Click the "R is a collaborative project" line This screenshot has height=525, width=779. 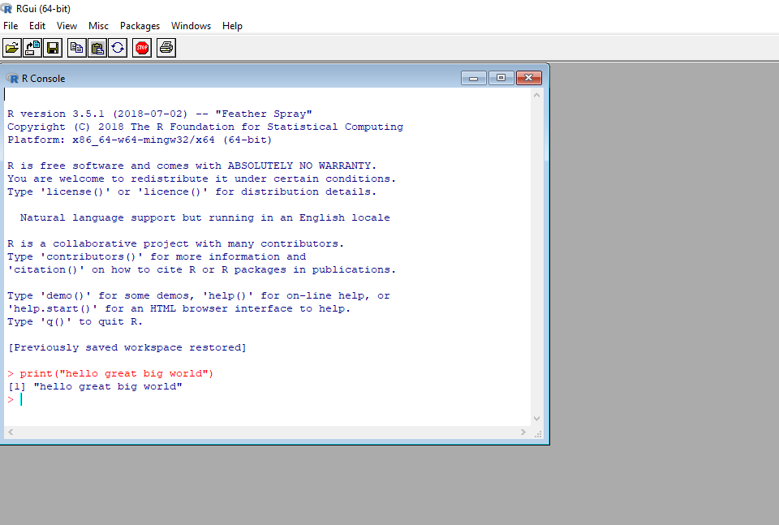175,243
